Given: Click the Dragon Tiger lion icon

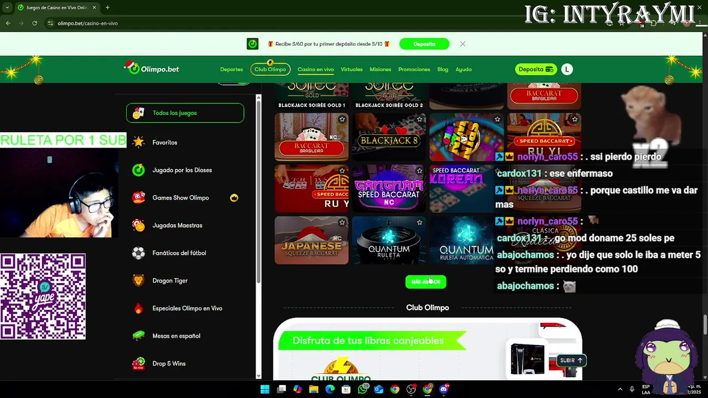Looking at the screenshot, I should click(138, 280).
